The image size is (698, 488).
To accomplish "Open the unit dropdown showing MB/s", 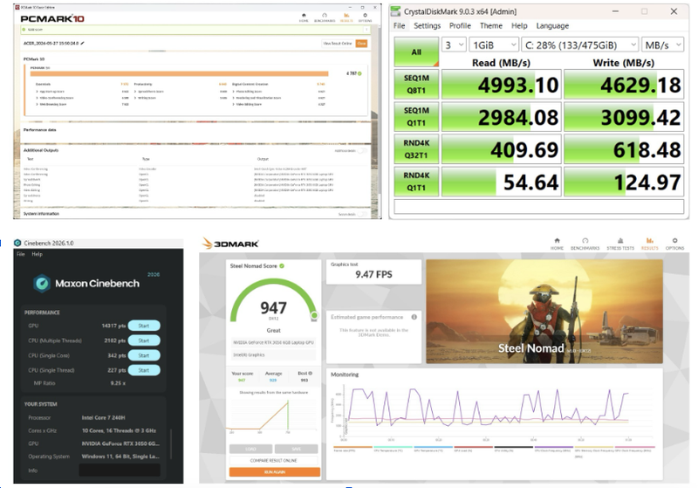I will point(662,45).
